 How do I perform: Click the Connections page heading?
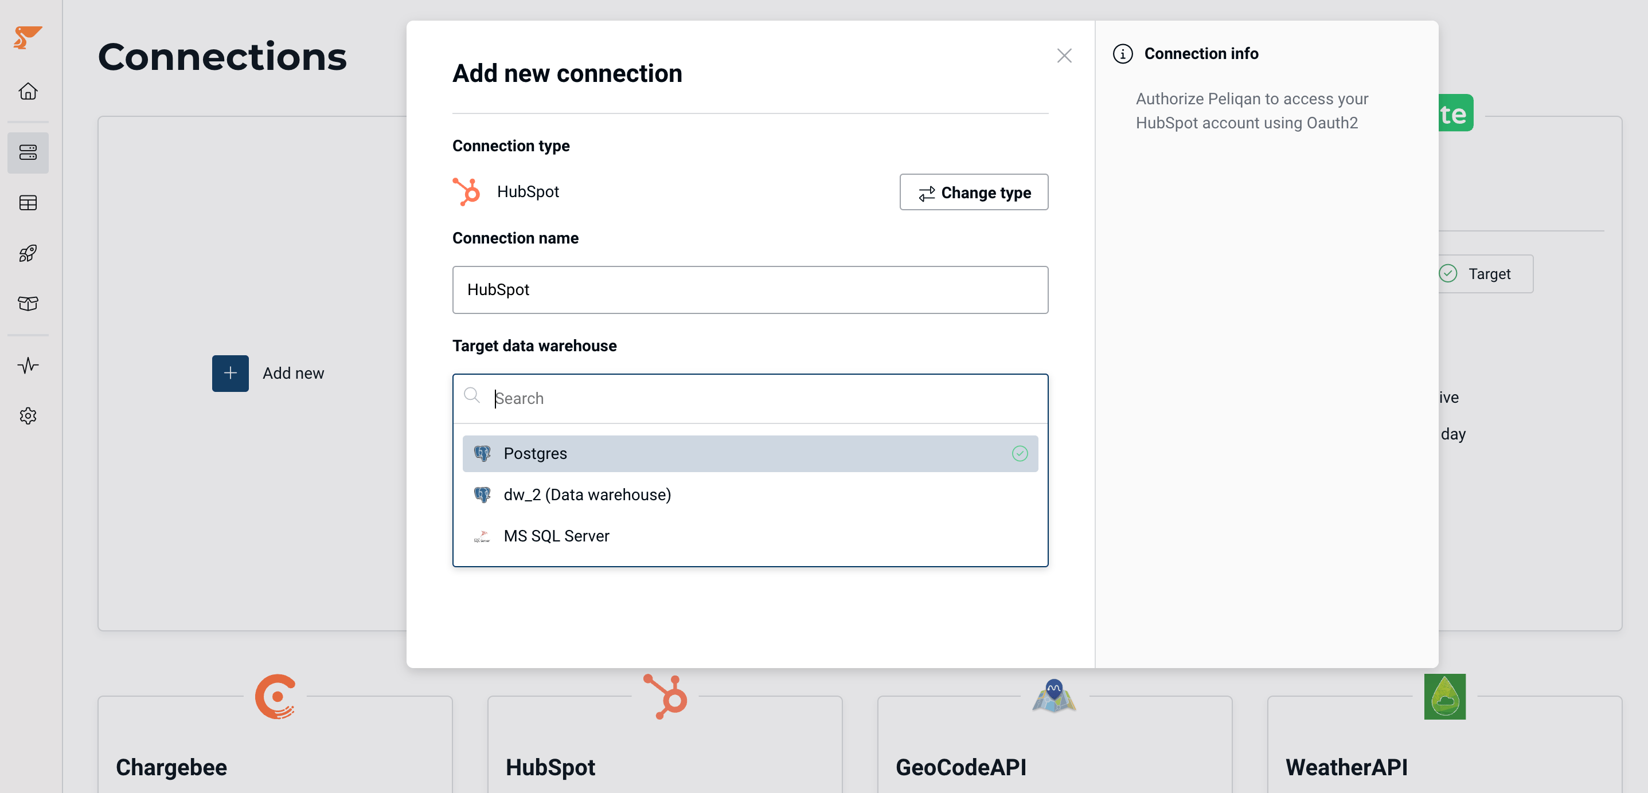(x=222, y=56)
